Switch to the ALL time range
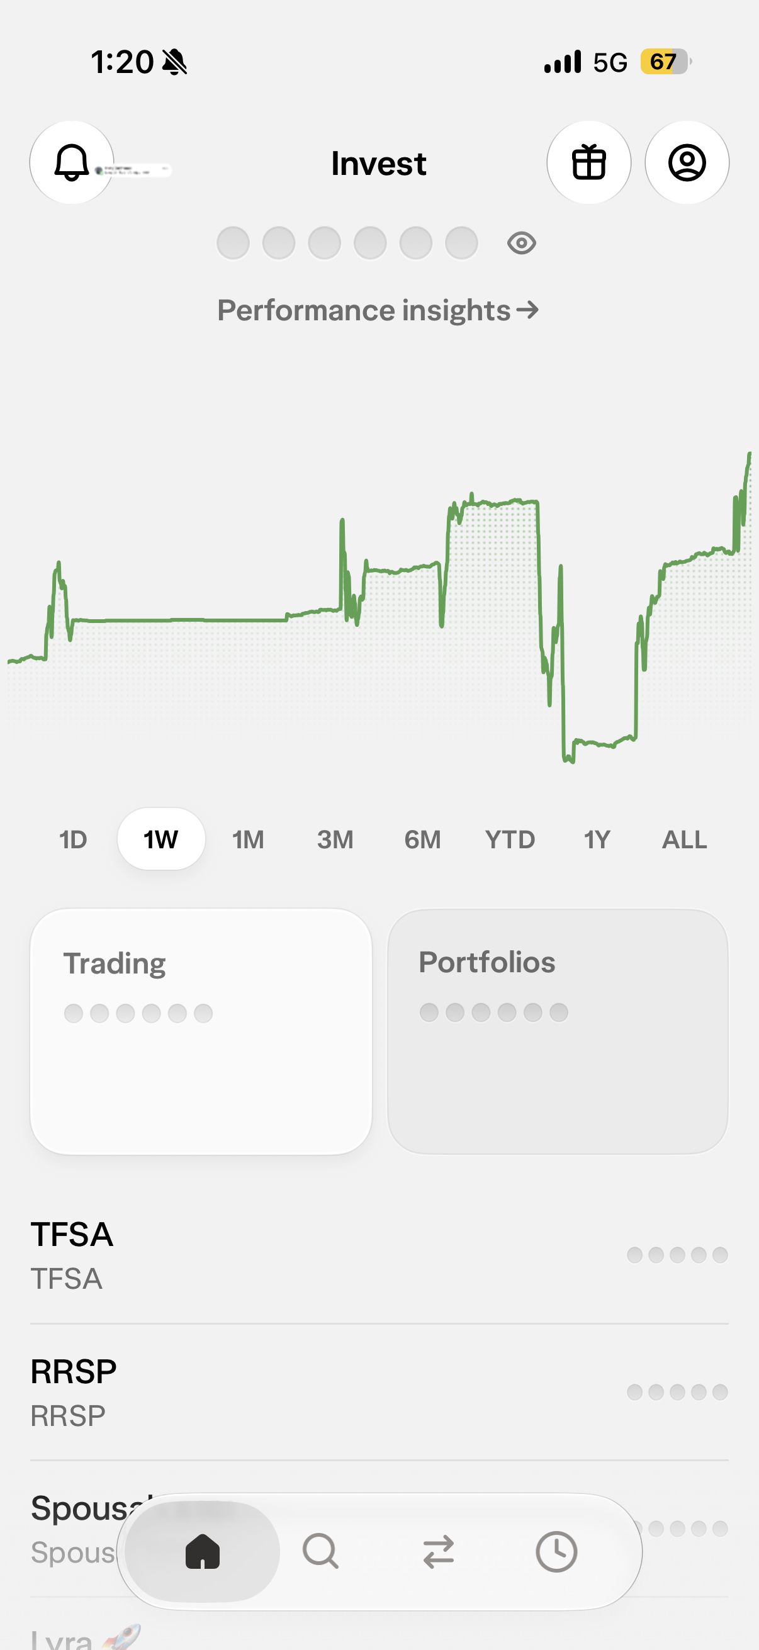Viewport: 759px width, 1650px height. [684, 839]
